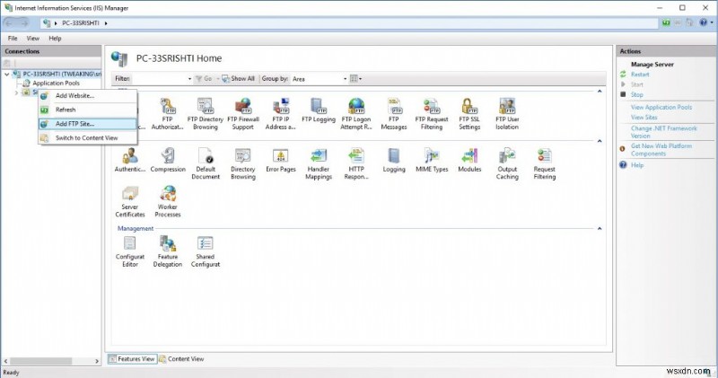This screenshot has width=718, height=378.
Task: Choose Switch to Content View entry
Action: click(87, 138)
